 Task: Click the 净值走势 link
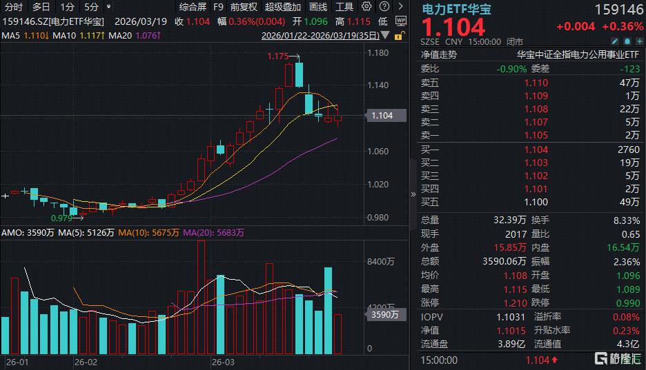tap(439, 54)
